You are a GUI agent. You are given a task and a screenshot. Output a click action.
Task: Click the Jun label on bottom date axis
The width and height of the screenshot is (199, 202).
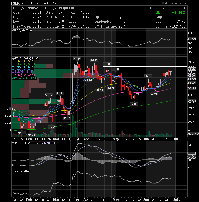[146, 199]
